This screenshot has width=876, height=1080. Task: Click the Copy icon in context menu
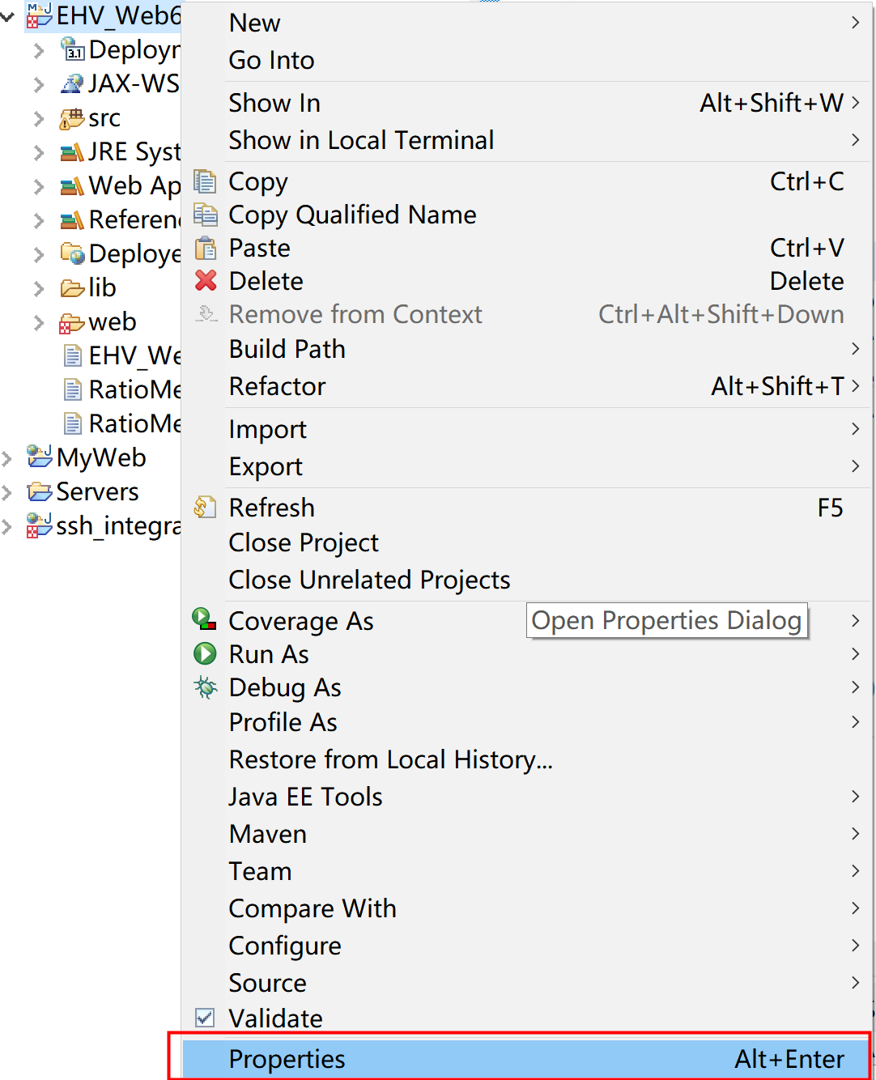point(206,181)
